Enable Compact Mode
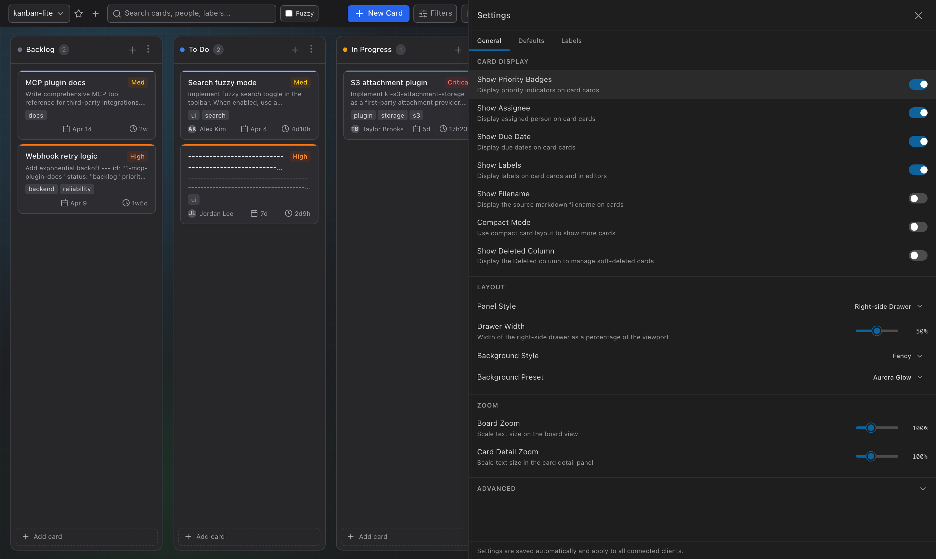The width and height of the screenshot is (936, 559). pyautogui.click(x=917, y=227)
